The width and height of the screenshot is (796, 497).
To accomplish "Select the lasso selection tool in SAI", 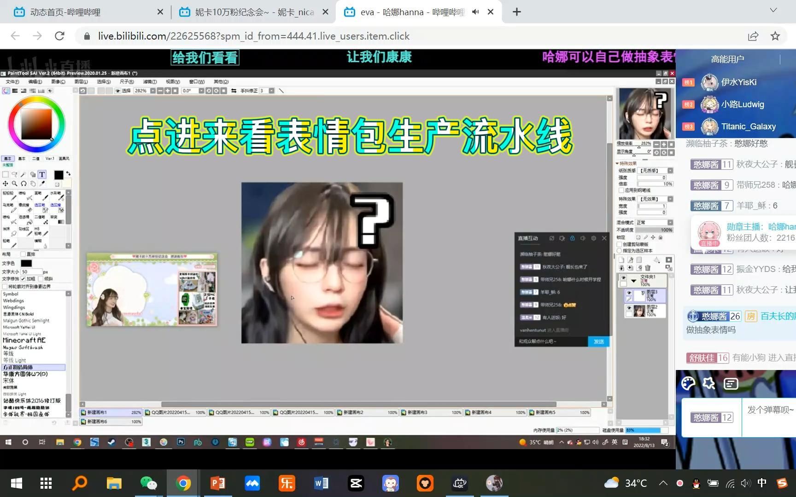I will tap(14, 174).
